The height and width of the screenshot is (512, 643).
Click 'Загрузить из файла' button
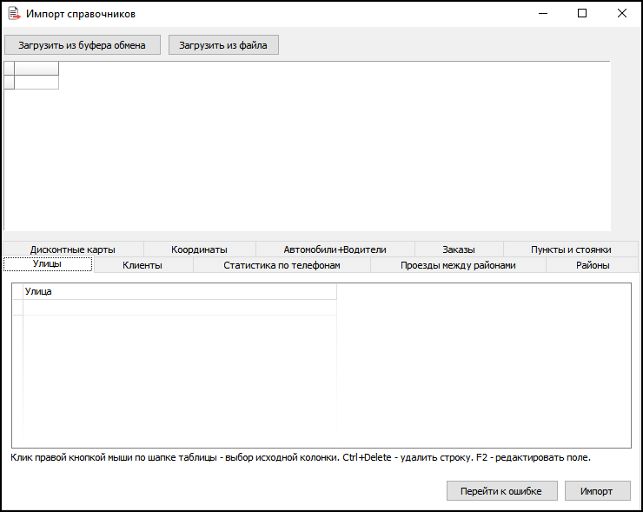pyautogui.click(x=223, y=45)
